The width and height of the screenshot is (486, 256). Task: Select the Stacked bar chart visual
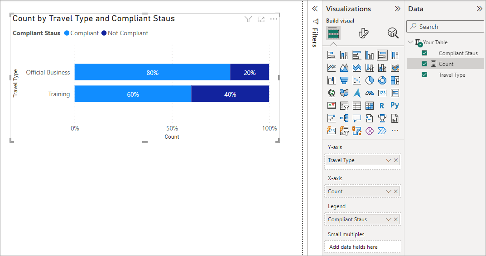[332, 55]
